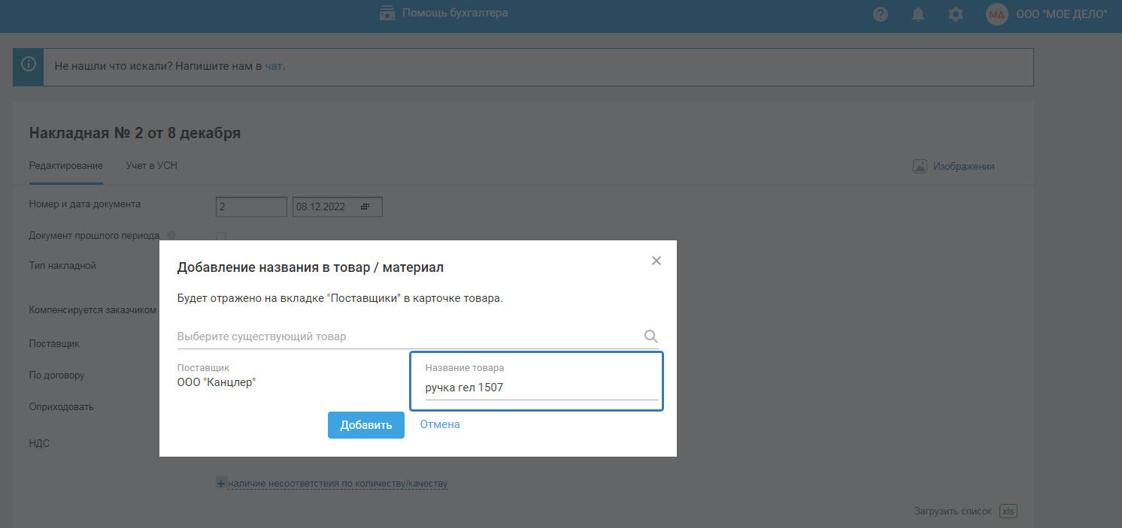Click the plus icon near несоответствия
Viewport: 1122px width, 528px height.
coord(221,484)
